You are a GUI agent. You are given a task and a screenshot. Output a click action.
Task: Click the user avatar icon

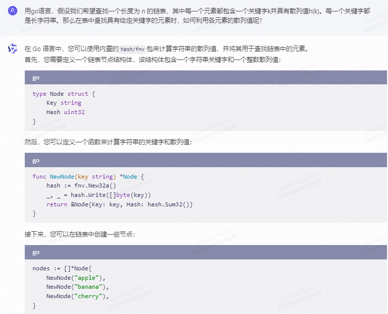pos(12,11)
